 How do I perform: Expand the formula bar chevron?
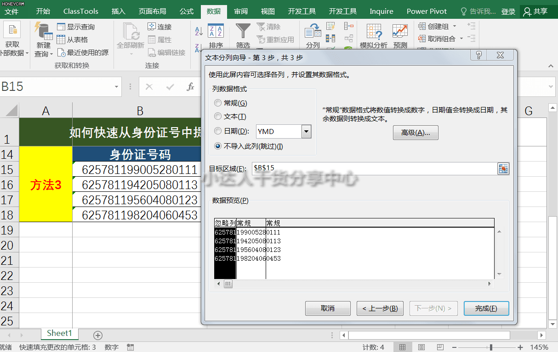(551, 87)
